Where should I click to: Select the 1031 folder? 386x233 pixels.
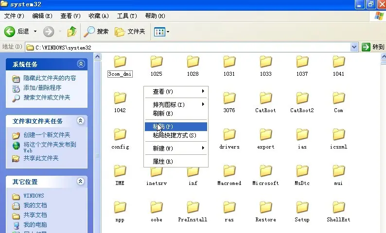click(229, 66)
